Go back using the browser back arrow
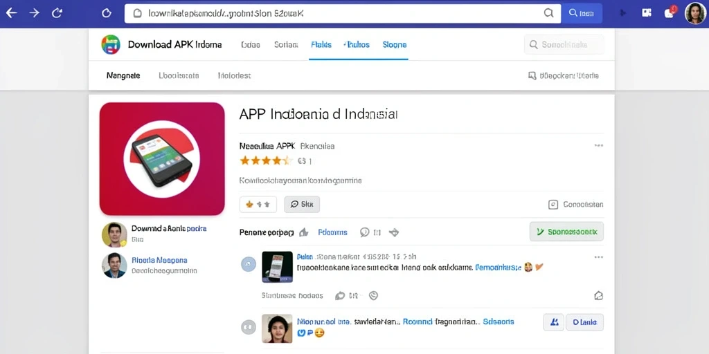This screenshot has width=709, height=354. [11, 13]
